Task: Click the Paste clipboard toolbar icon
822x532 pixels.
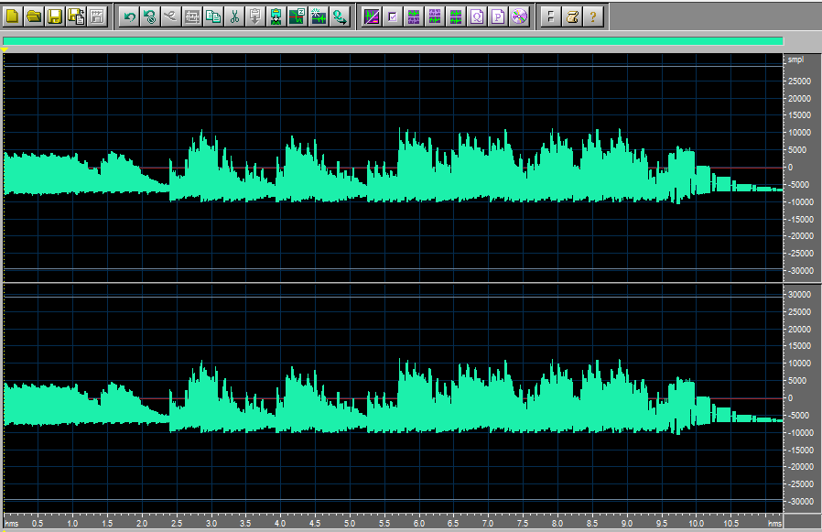Action: [255, 16]
